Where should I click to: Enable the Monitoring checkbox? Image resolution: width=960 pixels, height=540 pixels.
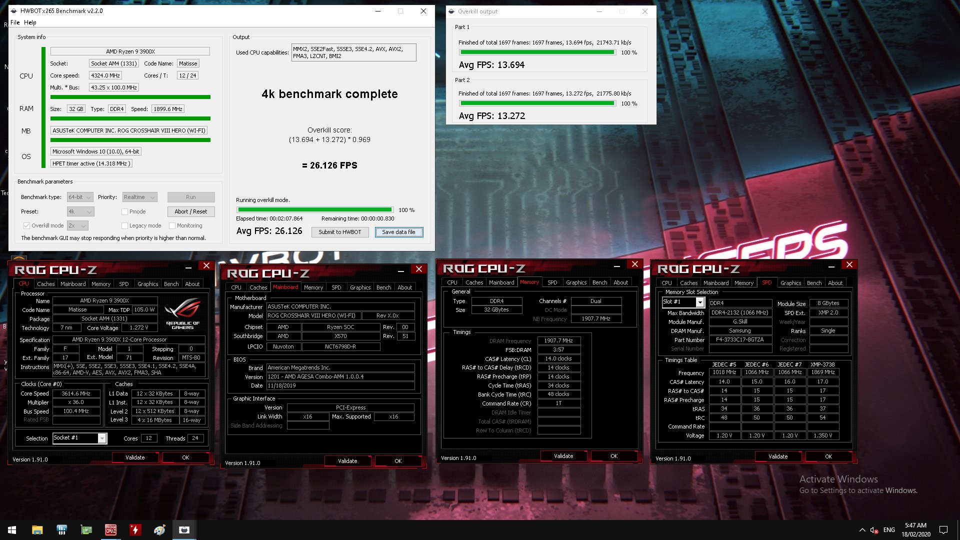coord(172,225)
